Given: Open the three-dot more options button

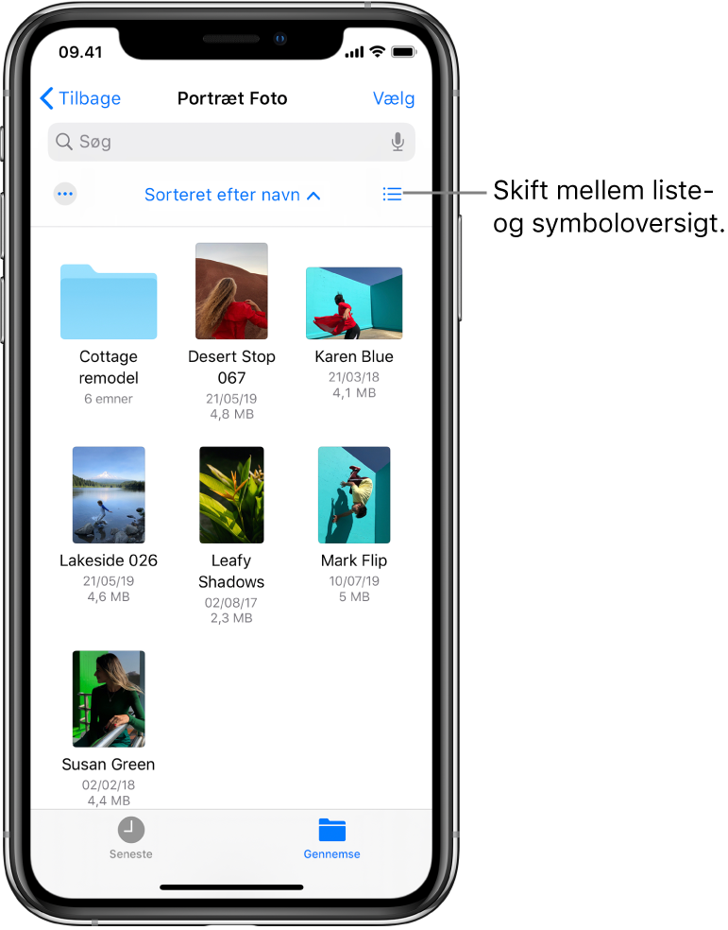Looking at the screenshot, I should [65, 194].
